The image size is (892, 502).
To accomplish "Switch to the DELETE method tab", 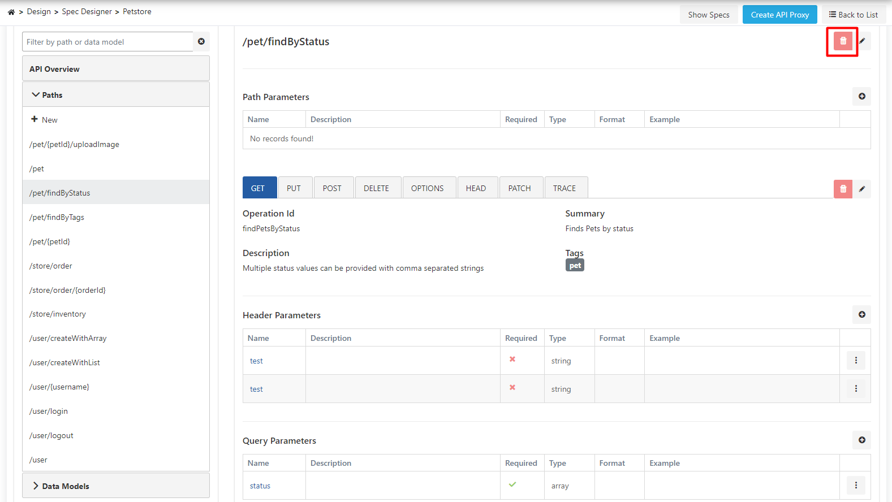I will [376, 188].
